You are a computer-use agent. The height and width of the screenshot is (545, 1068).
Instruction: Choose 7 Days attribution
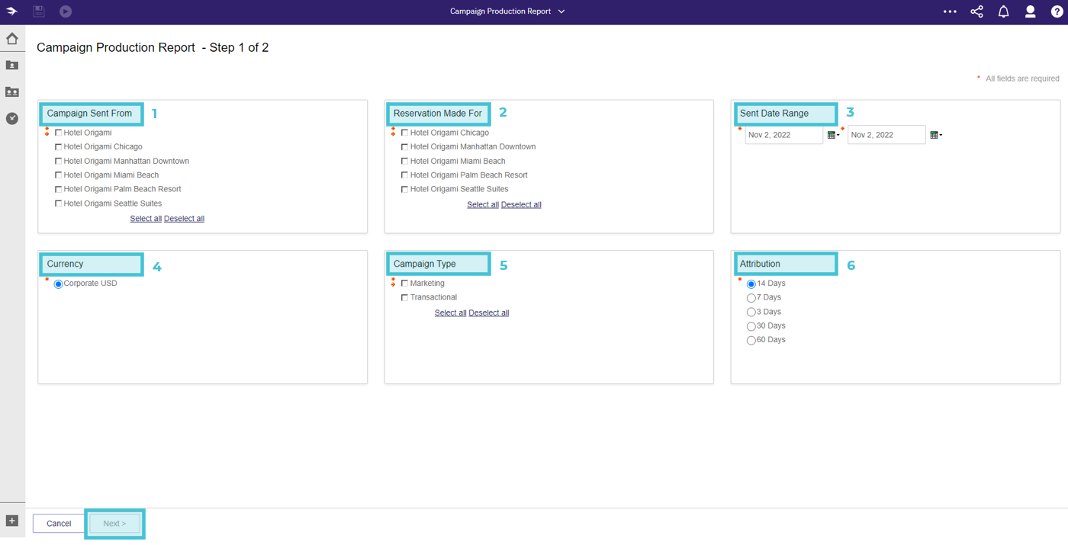[751, 298]
